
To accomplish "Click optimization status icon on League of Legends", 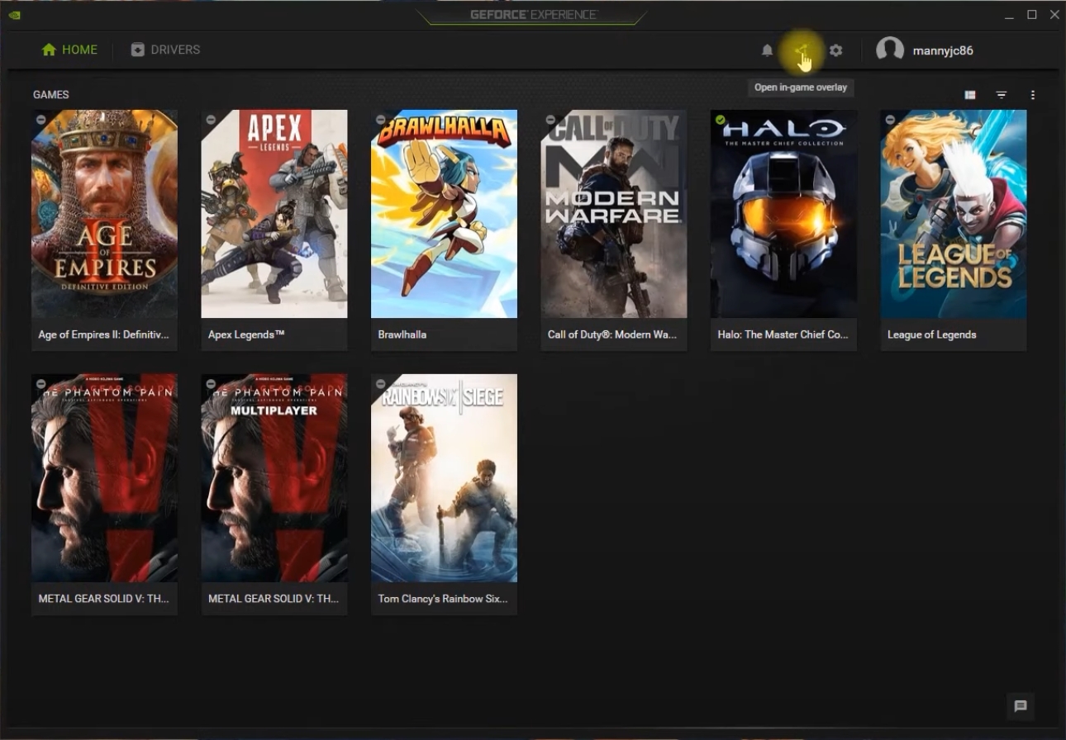I will tap(890, 120).
